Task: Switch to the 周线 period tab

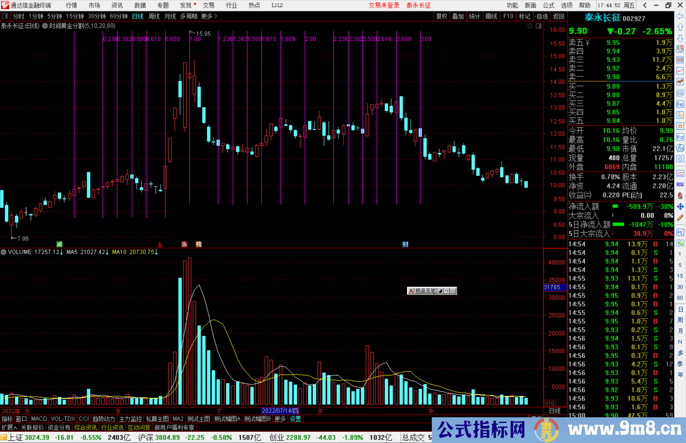Action: pos(154,16)
